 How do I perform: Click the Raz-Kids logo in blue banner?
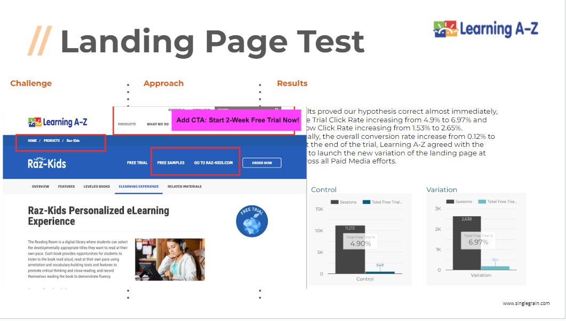pos(47,163)
